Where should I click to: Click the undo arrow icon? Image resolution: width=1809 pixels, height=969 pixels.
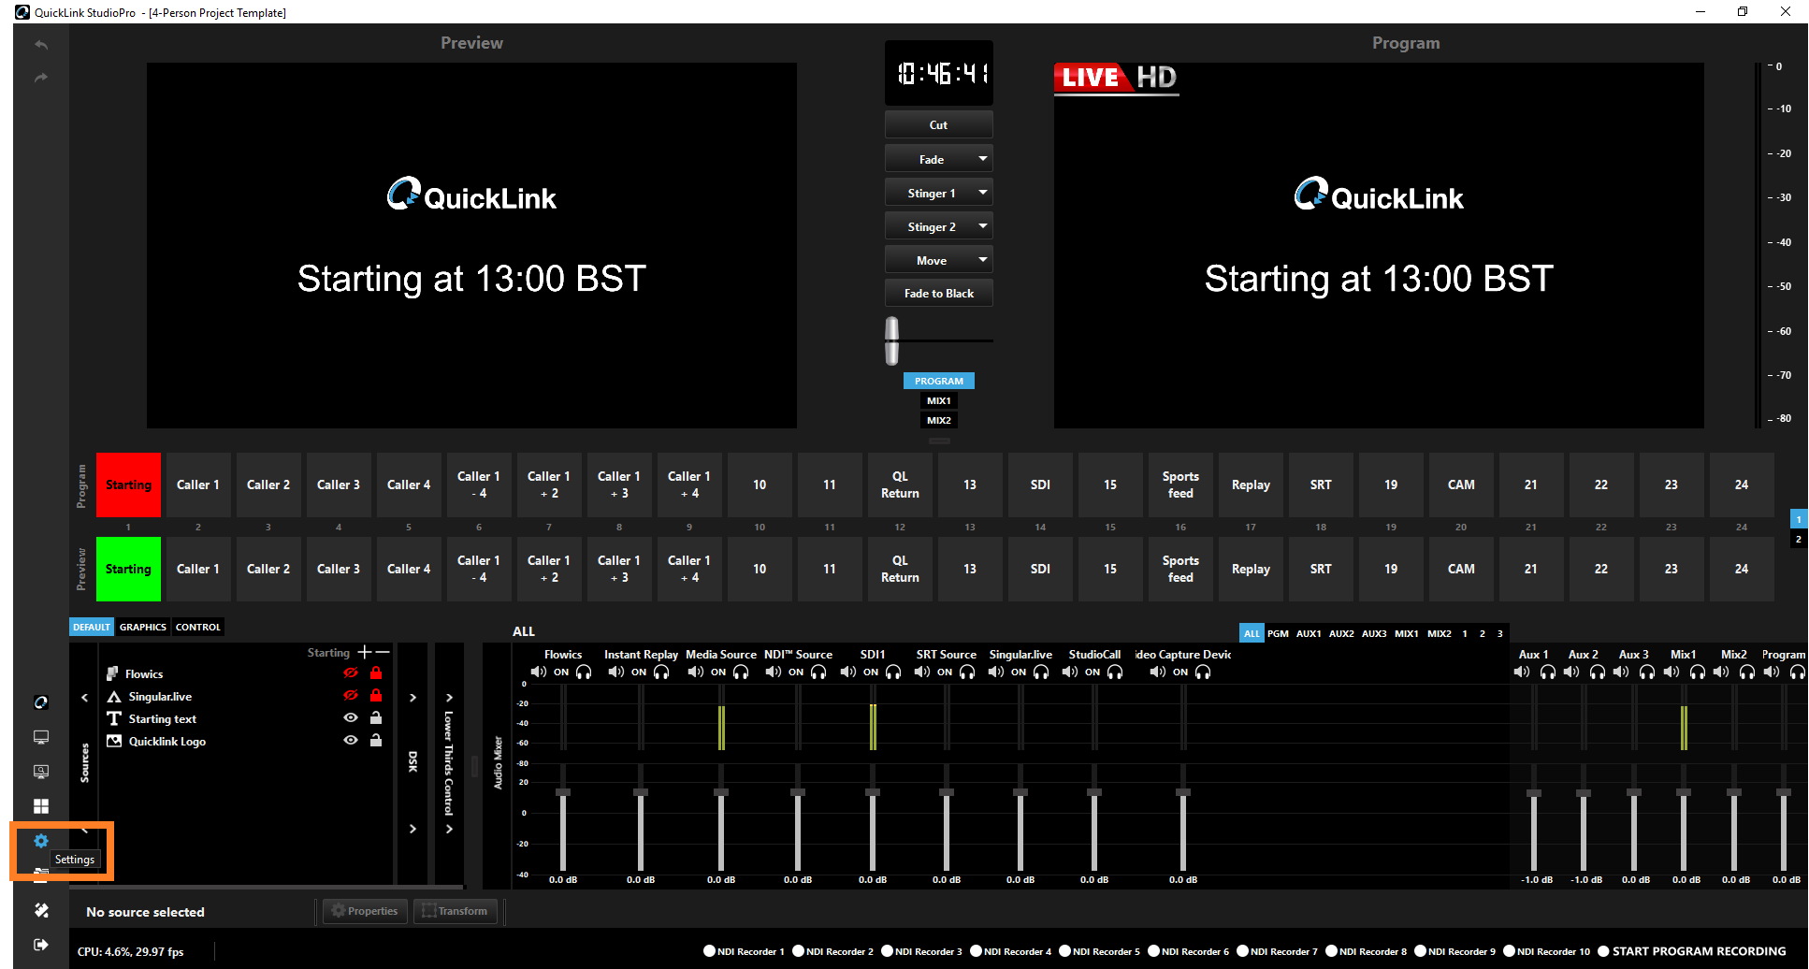pos(41,45)
